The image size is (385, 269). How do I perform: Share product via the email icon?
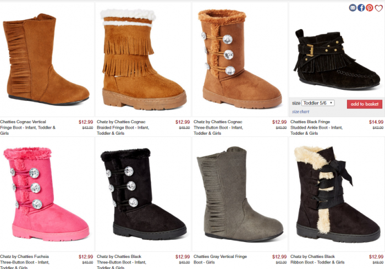pyautogui.click(x=353, y=8)
